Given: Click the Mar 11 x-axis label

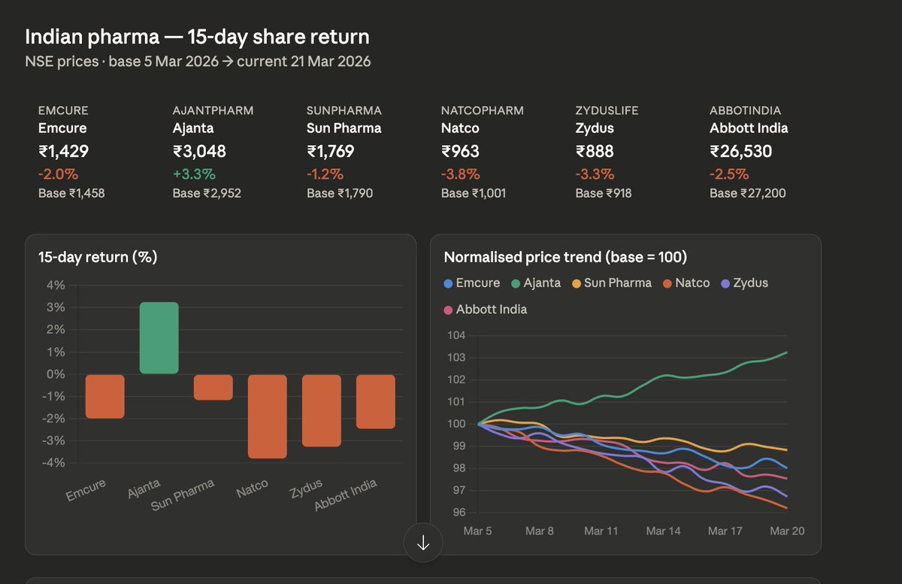Looking at the screenshot, I should tap(601, 531).
